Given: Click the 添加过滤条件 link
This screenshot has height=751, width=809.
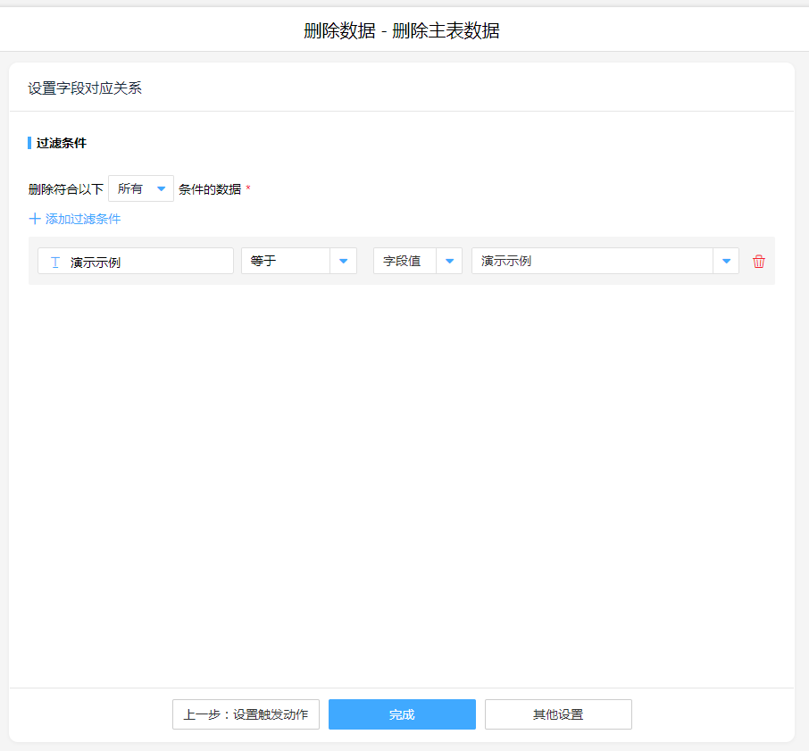Looking at the screenshot, I should click(83, 219).
